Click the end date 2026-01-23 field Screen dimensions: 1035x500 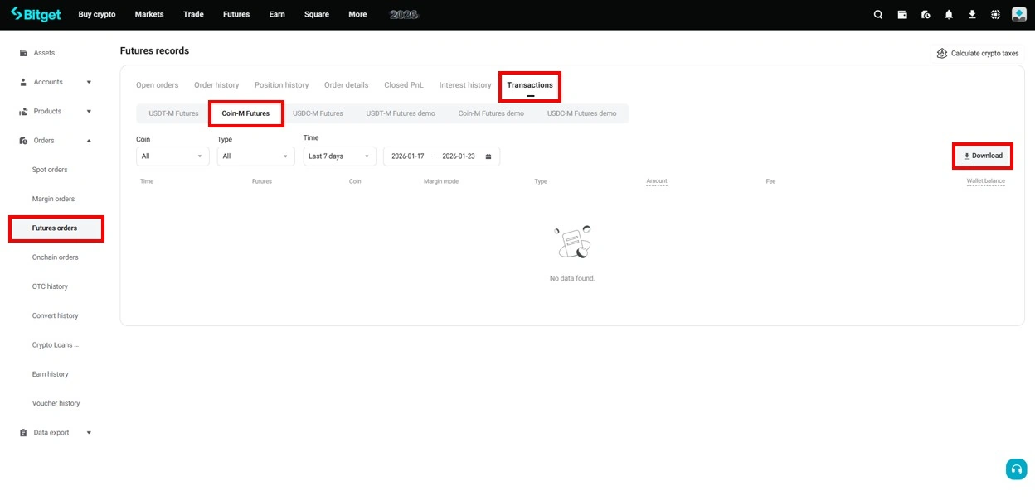(x=459, y=156)
